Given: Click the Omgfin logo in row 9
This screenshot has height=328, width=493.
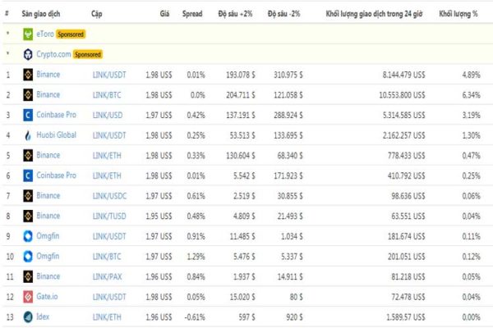Looking at the screenshot, I should click(x=28, y=236).
